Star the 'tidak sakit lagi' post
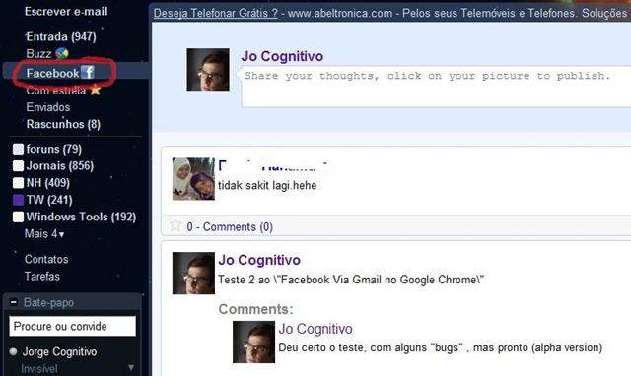This screenshot has width=631, height=376. 175,225
